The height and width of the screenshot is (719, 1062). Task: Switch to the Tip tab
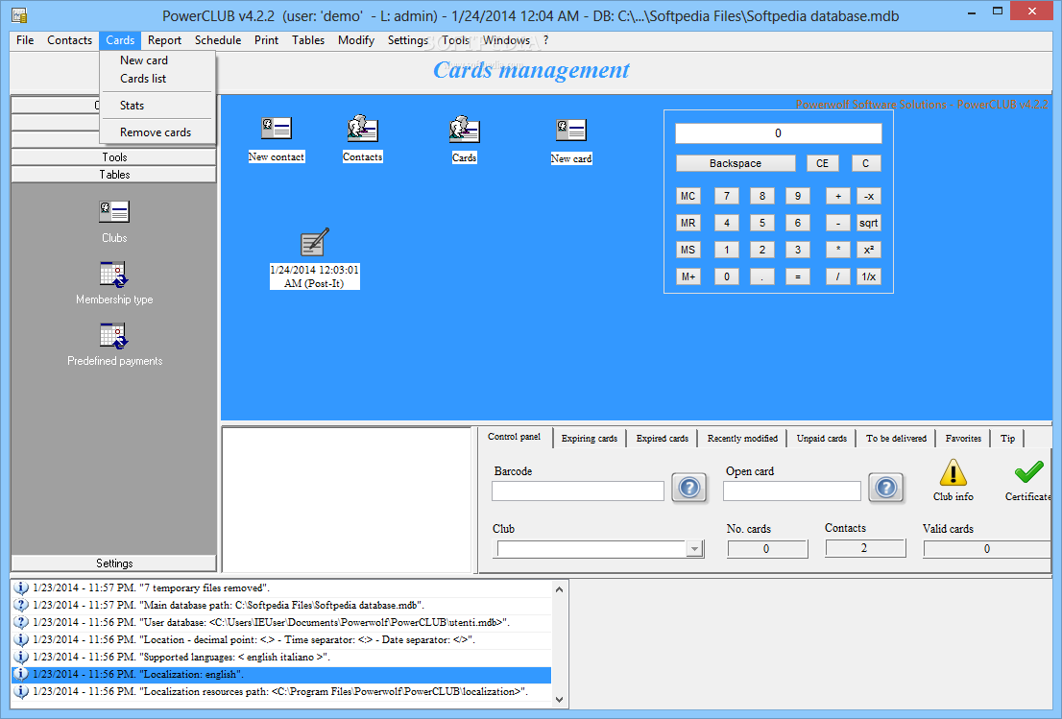pyautogui.click(x=1008, y=438)
